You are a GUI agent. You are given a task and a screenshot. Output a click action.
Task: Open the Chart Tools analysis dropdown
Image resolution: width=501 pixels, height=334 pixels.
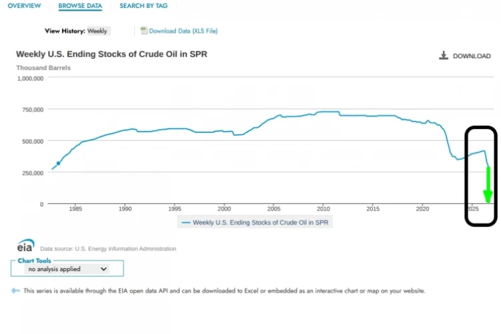point(67,269)
